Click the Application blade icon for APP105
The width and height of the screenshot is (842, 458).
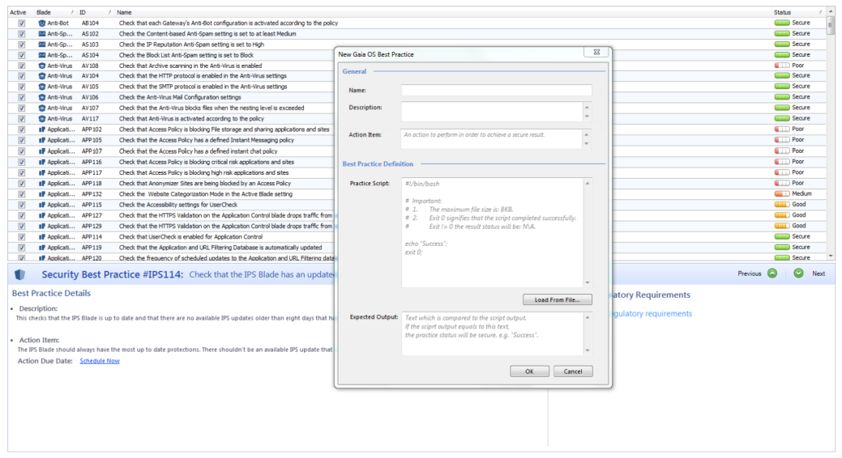42,141
